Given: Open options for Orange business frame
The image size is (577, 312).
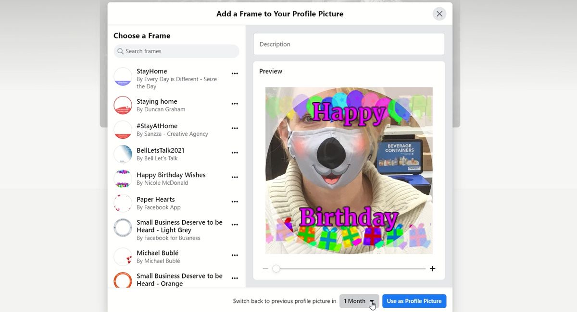Looking at the screenshot, I should pyautogui.click(x=235, y=278).
